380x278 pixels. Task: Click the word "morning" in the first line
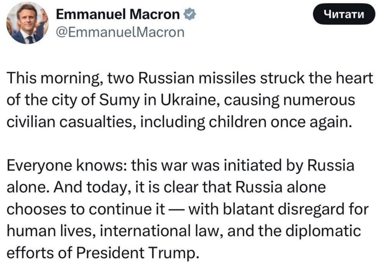(72, 79)
